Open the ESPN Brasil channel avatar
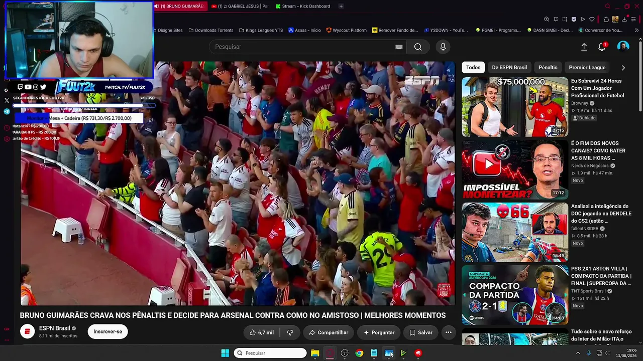The height and width of the screenshot is (361, 643). (27, 331)
